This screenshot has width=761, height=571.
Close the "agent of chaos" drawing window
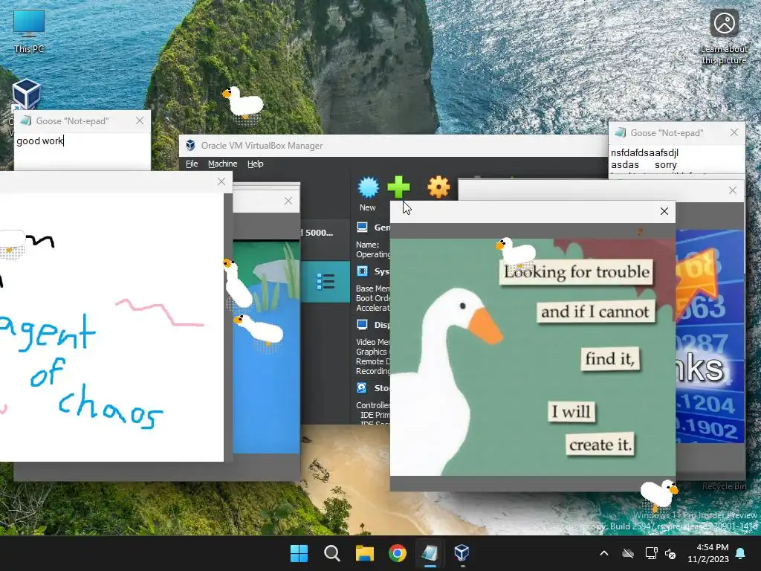point(221,181)
